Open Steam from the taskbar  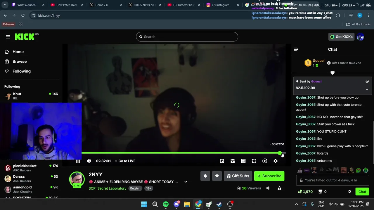219,204
